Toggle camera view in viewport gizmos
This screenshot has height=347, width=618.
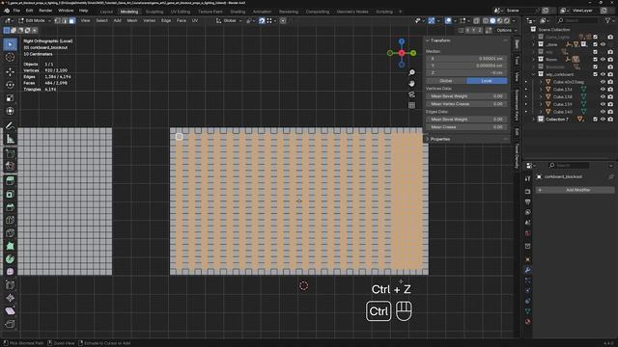click(412, 94)
